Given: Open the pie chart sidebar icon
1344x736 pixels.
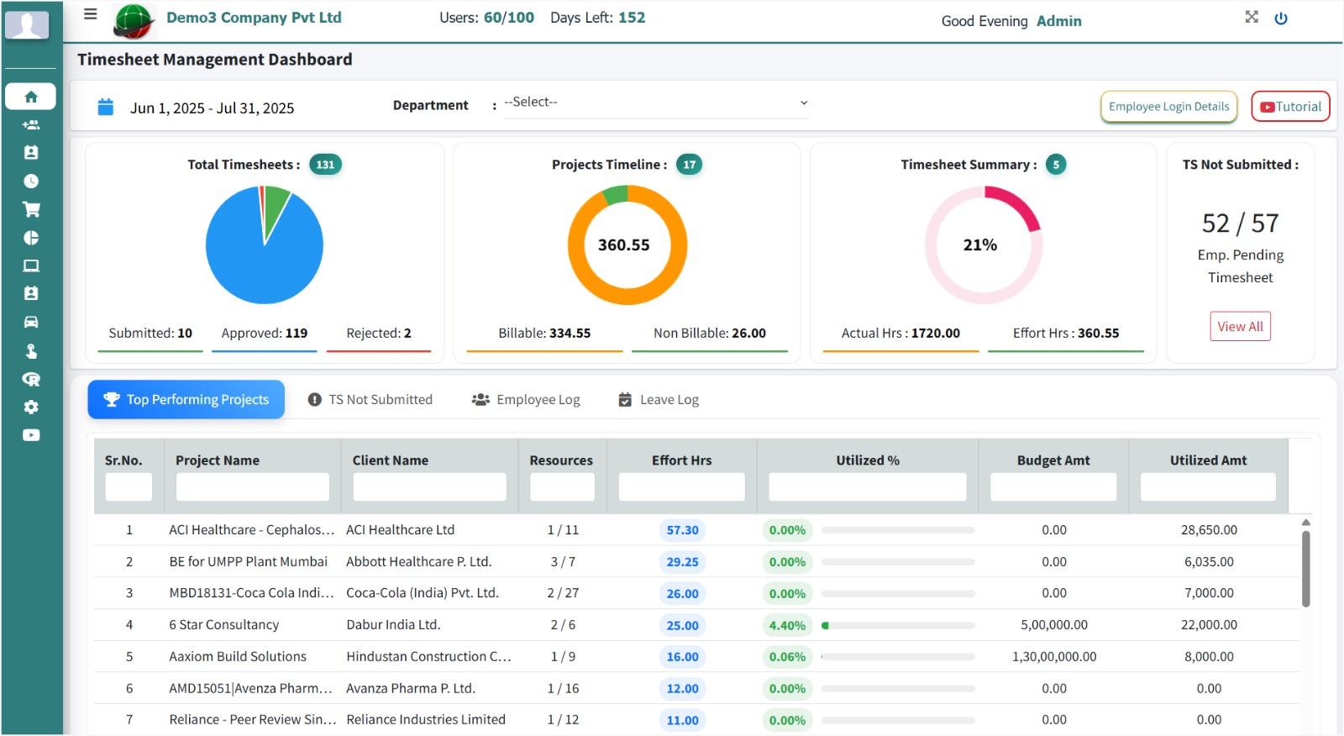Looking at the screenshot, I should coord(31,238).
